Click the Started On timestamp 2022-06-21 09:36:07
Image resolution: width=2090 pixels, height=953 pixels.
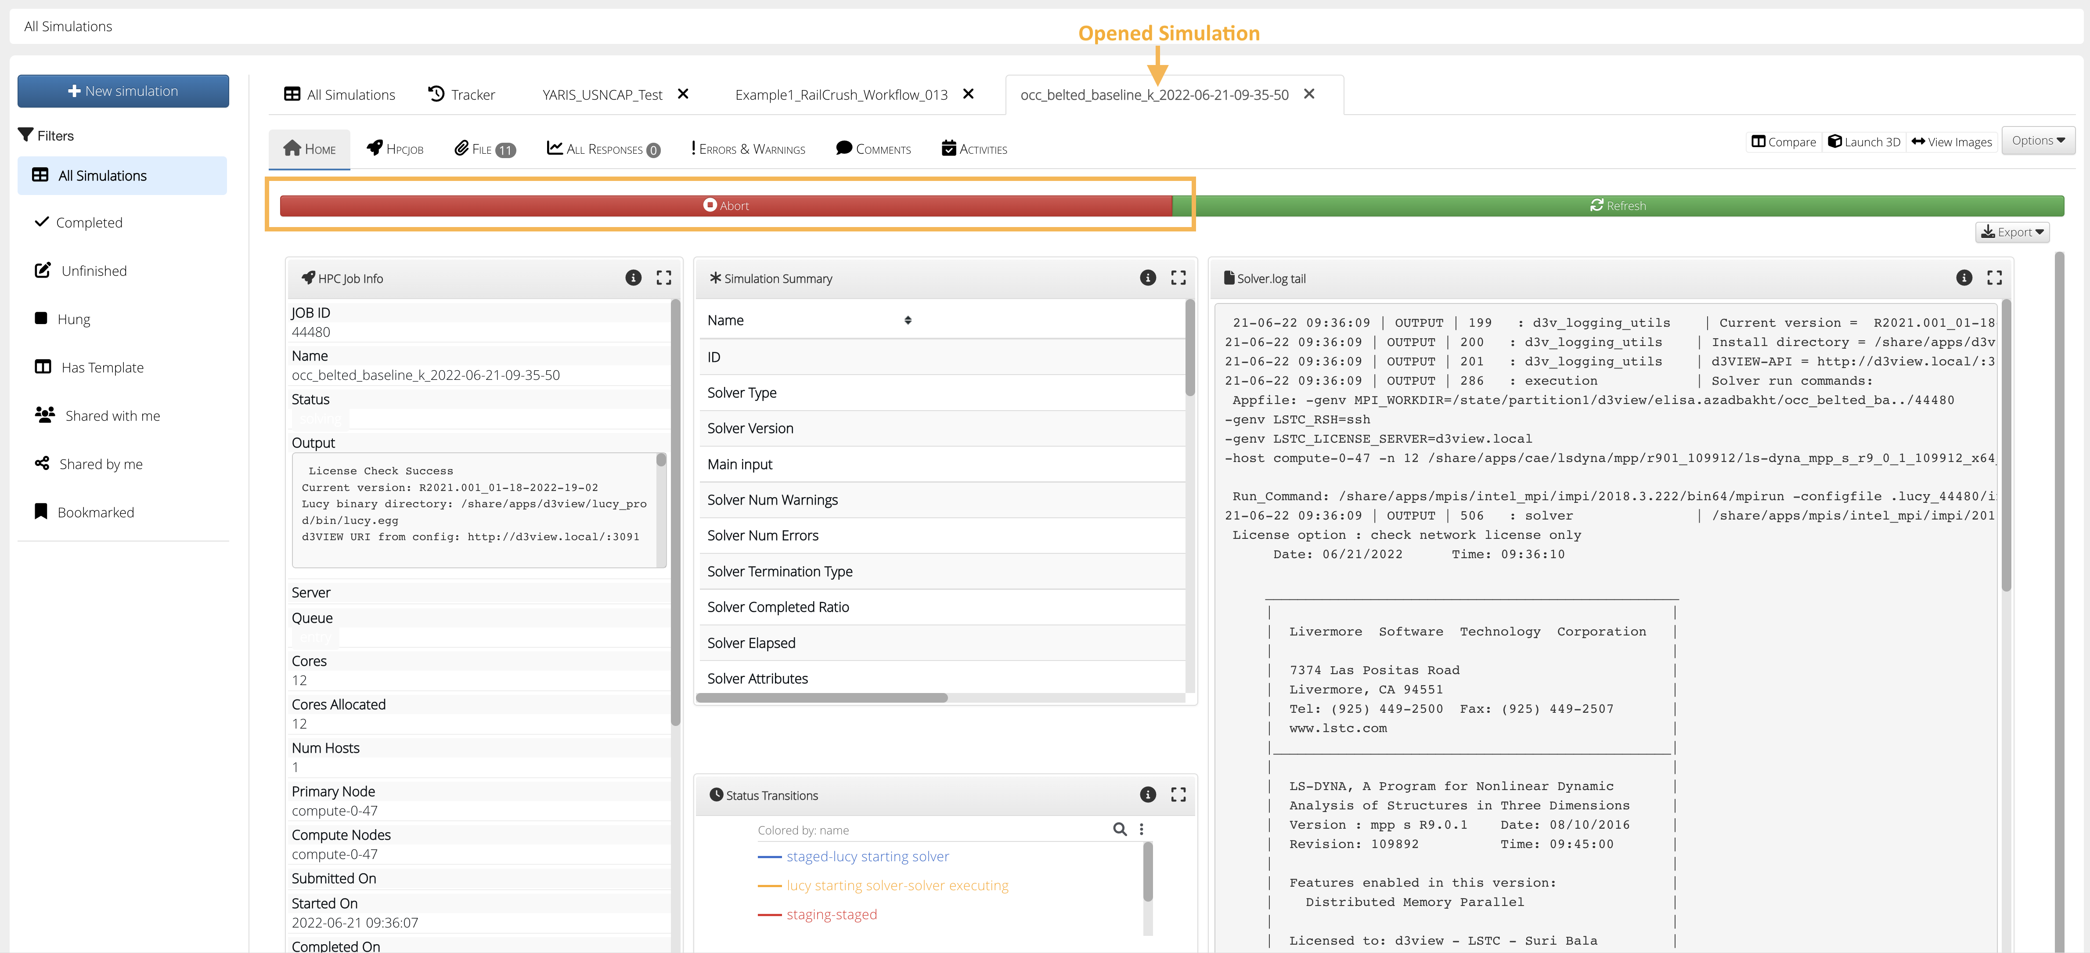click(x=355, y=923)
